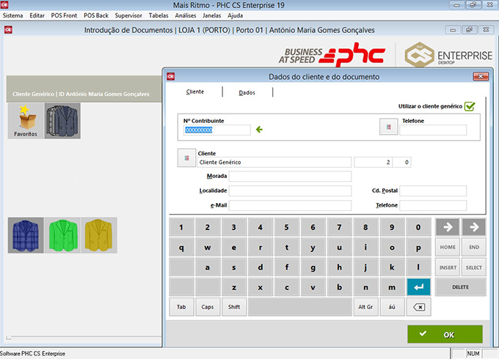Screen dimensions: 499x359
Task: Click Cliente Genérico header in left panel
Action: (x=81, y=94)
